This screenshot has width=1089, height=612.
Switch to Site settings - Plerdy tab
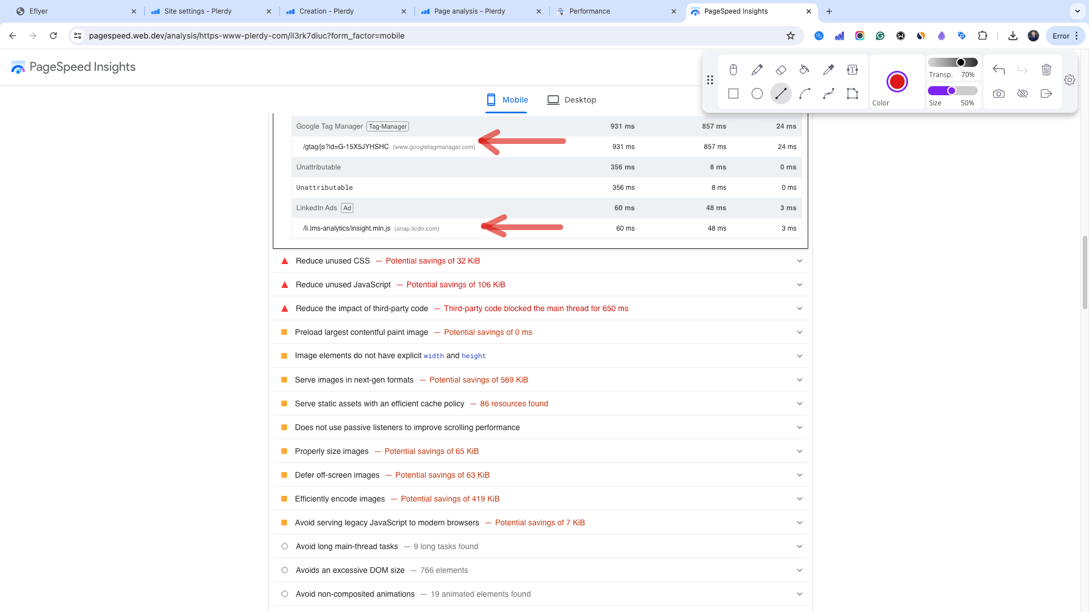pyautogui.click(x=211, y=11)
